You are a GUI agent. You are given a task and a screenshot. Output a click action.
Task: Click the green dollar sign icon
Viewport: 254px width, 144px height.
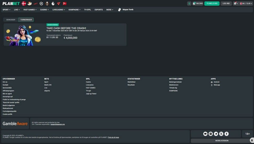189,3
